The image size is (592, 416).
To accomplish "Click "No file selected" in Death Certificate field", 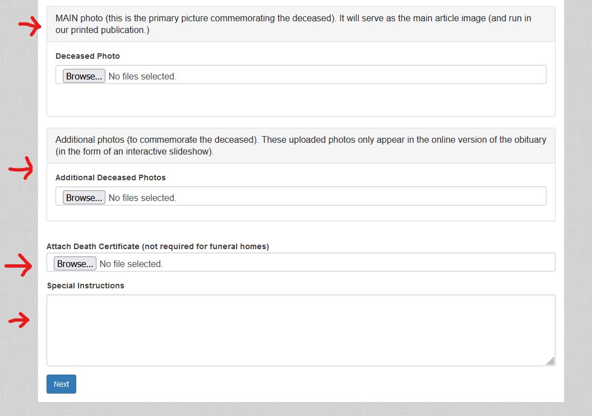I will 131,264.
